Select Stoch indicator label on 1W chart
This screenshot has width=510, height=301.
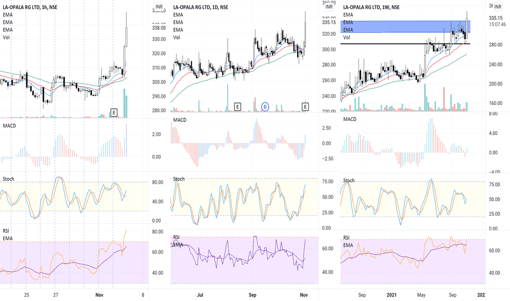point(349,180)
